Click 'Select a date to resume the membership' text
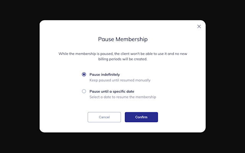This screenshot has height=153, width=245. 122,97
